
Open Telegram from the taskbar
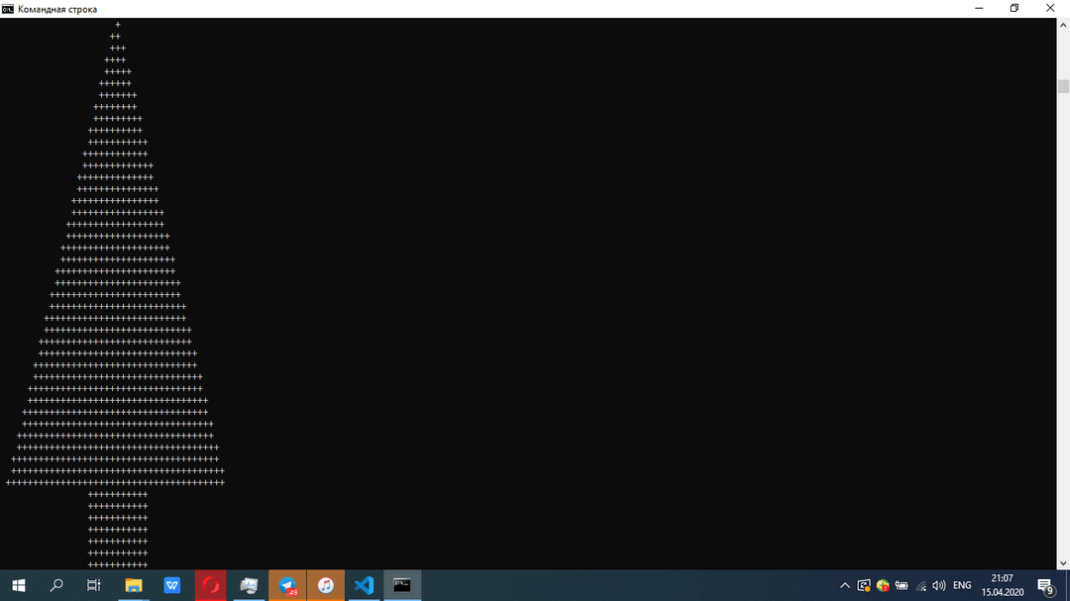(287, 585)
